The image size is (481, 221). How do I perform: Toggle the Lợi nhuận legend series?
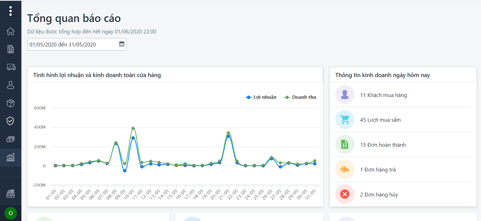(261, 97)
